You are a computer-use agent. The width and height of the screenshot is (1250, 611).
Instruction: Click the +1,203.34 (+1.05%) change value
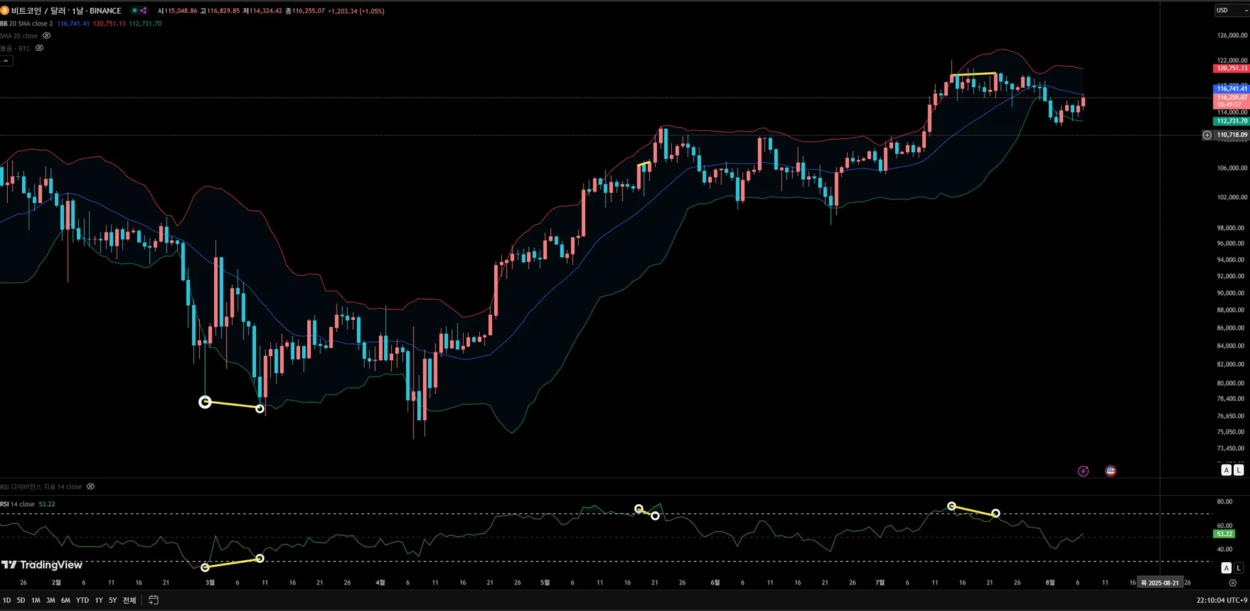point(356,11)
